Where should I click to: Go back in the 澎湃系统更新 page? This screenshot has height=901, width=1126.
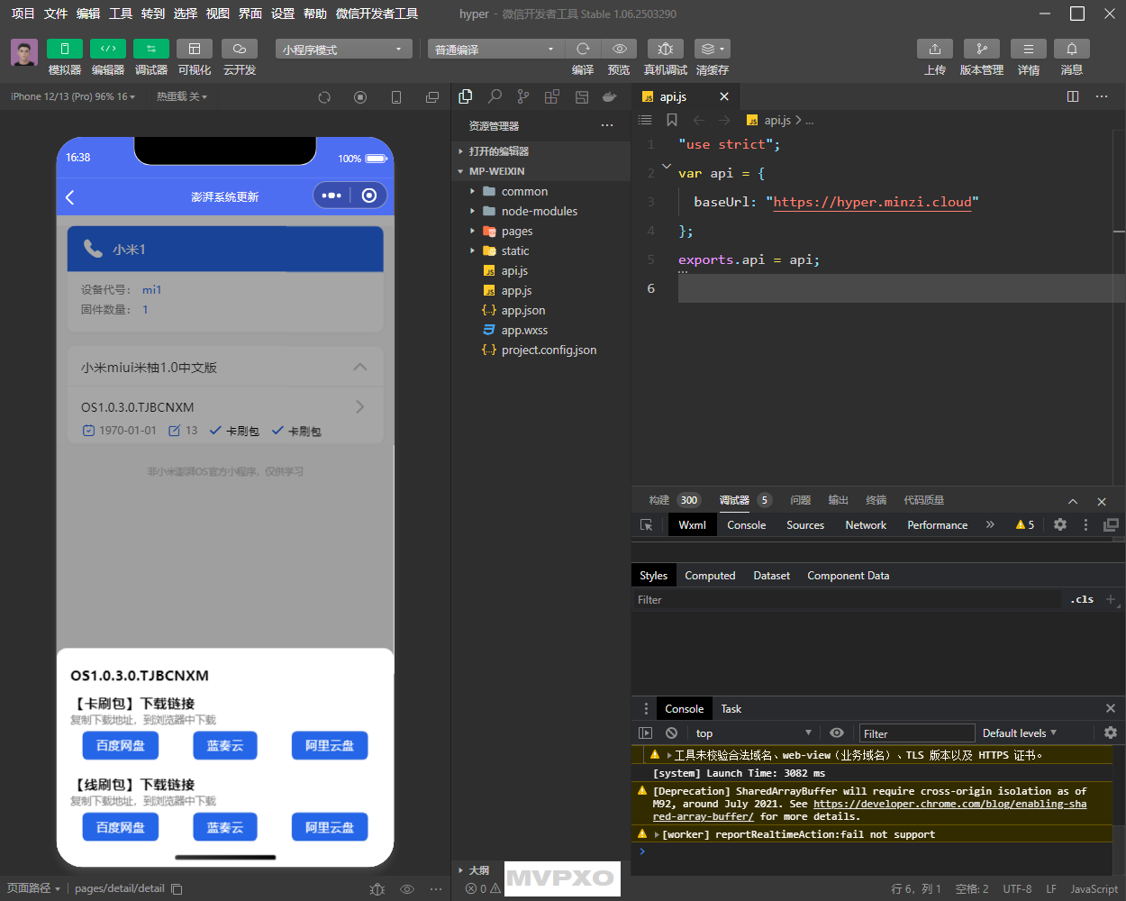[x=70, y=196]
